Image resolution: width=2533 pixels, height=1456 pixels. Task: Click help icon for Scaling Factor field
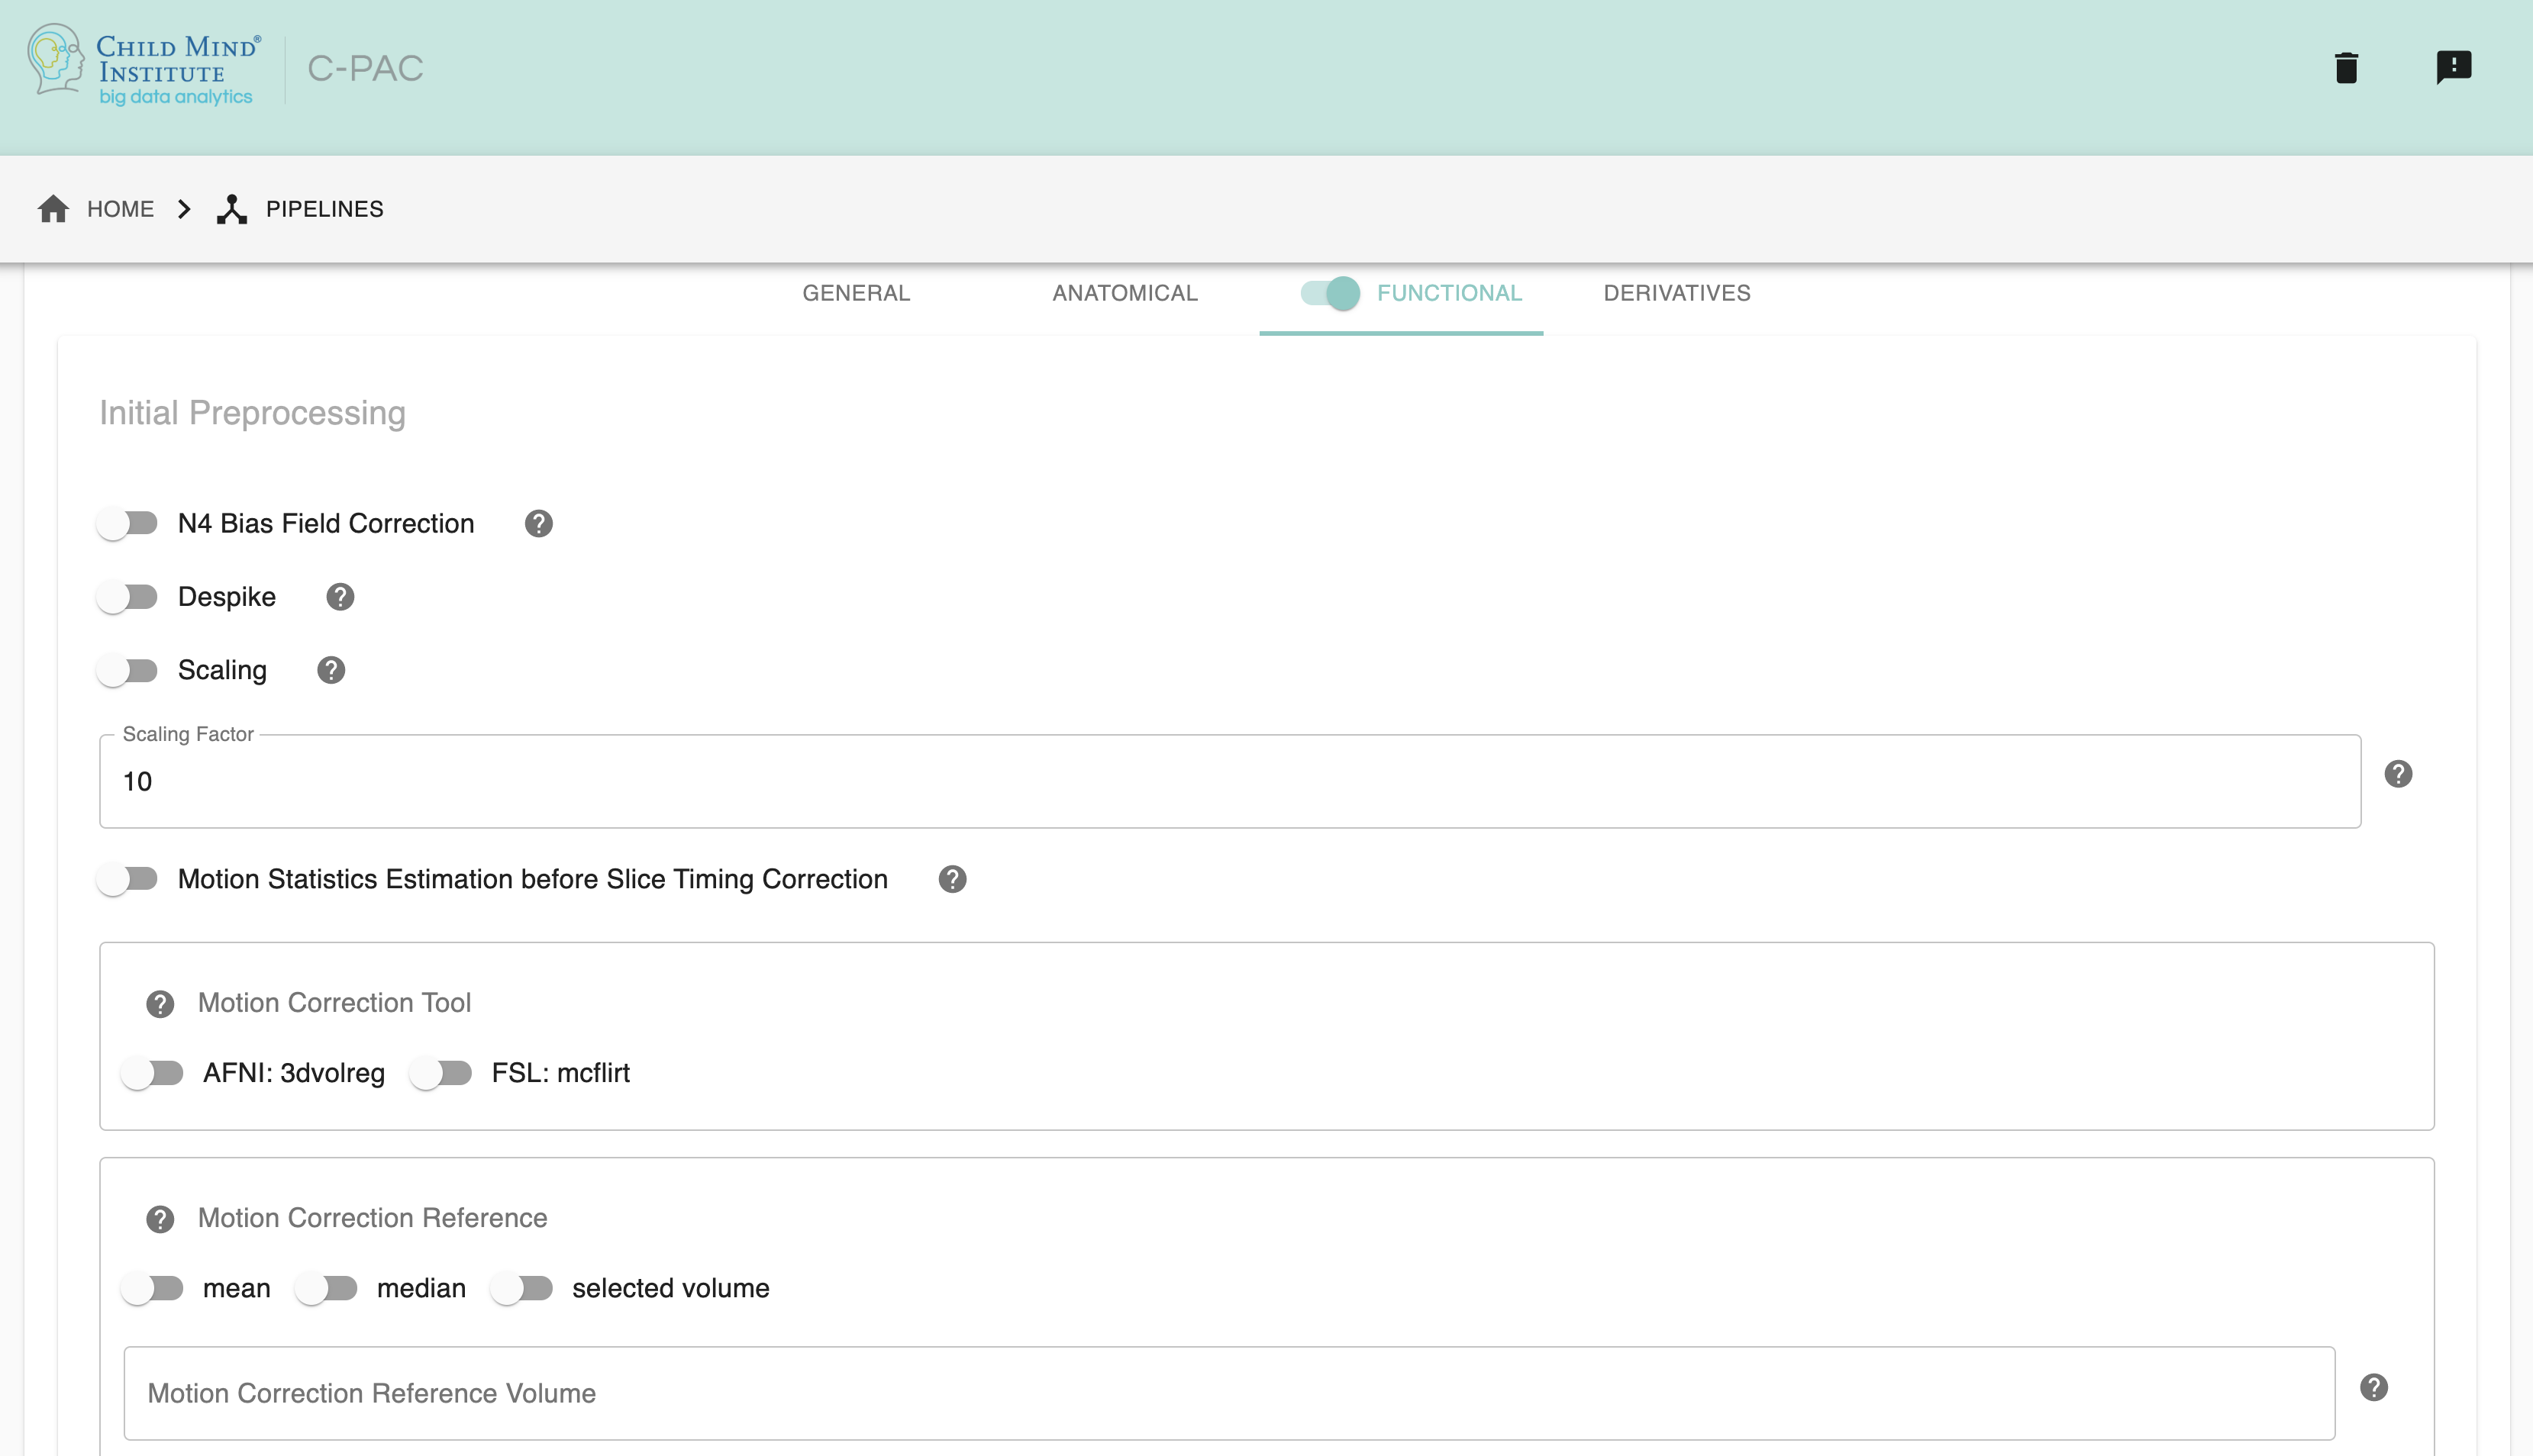(x=2398, y=774)
